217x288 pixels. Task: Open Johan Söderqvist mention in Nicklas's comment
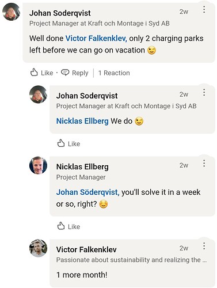pyautogui.click(x=87, y=192)
